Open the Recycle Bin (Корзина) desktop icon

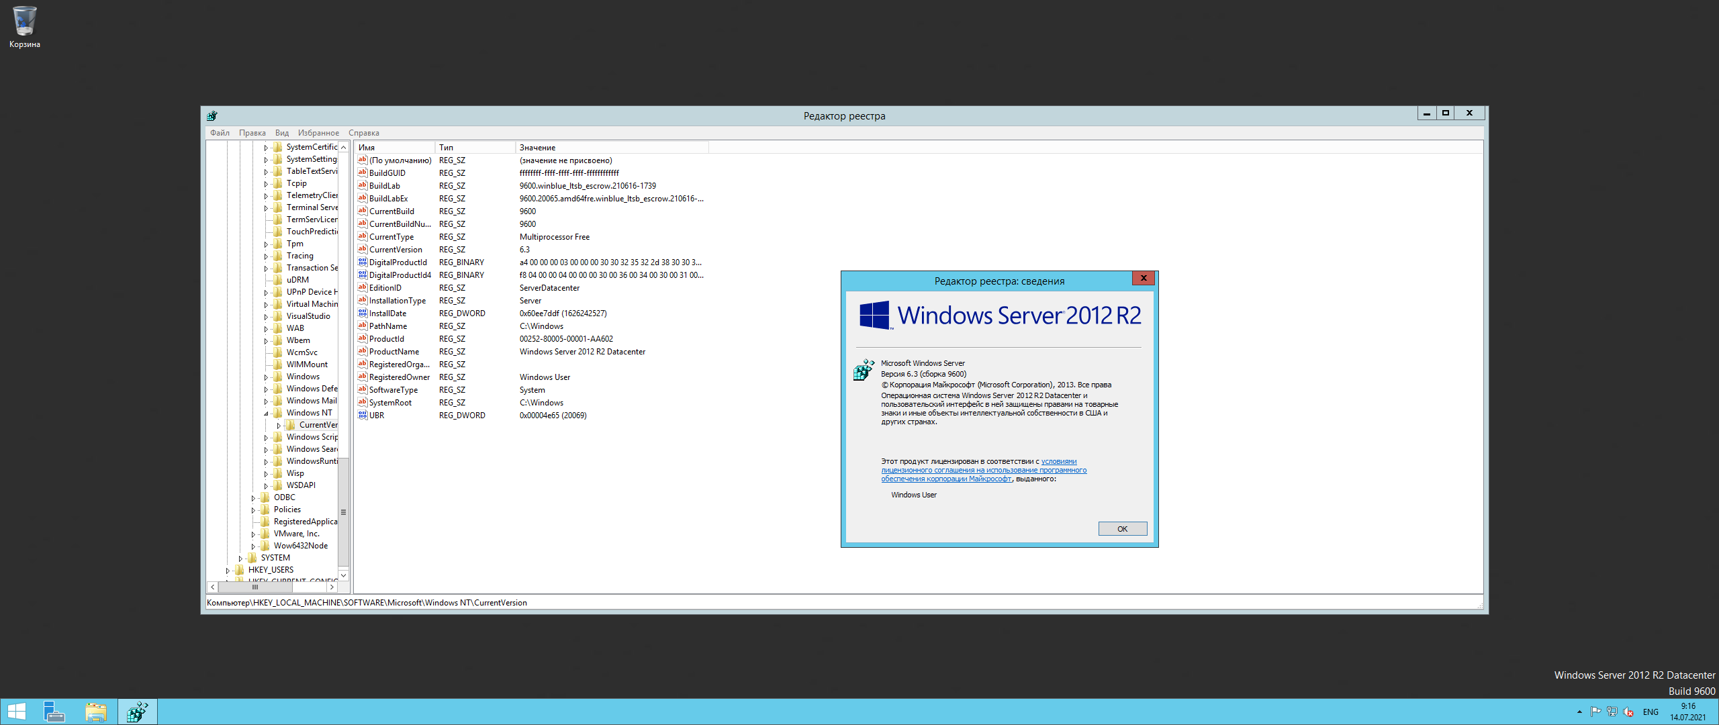(x=24, y=27)
